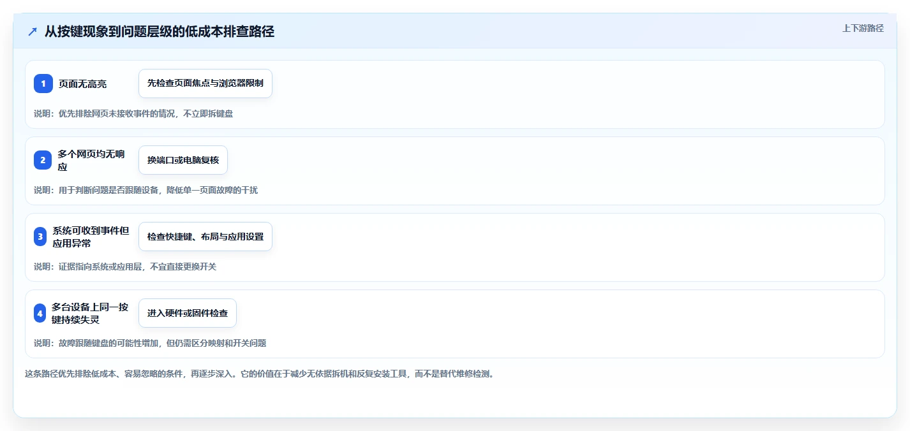The image size is (910, 431).
Task: Click the note 用于判断问题是否跟随设备
Action: (145, 190)
